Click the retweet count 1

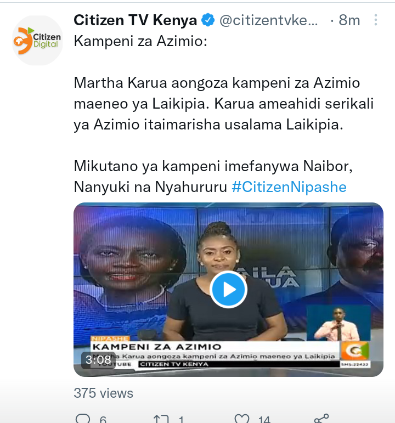coord(181,420)
